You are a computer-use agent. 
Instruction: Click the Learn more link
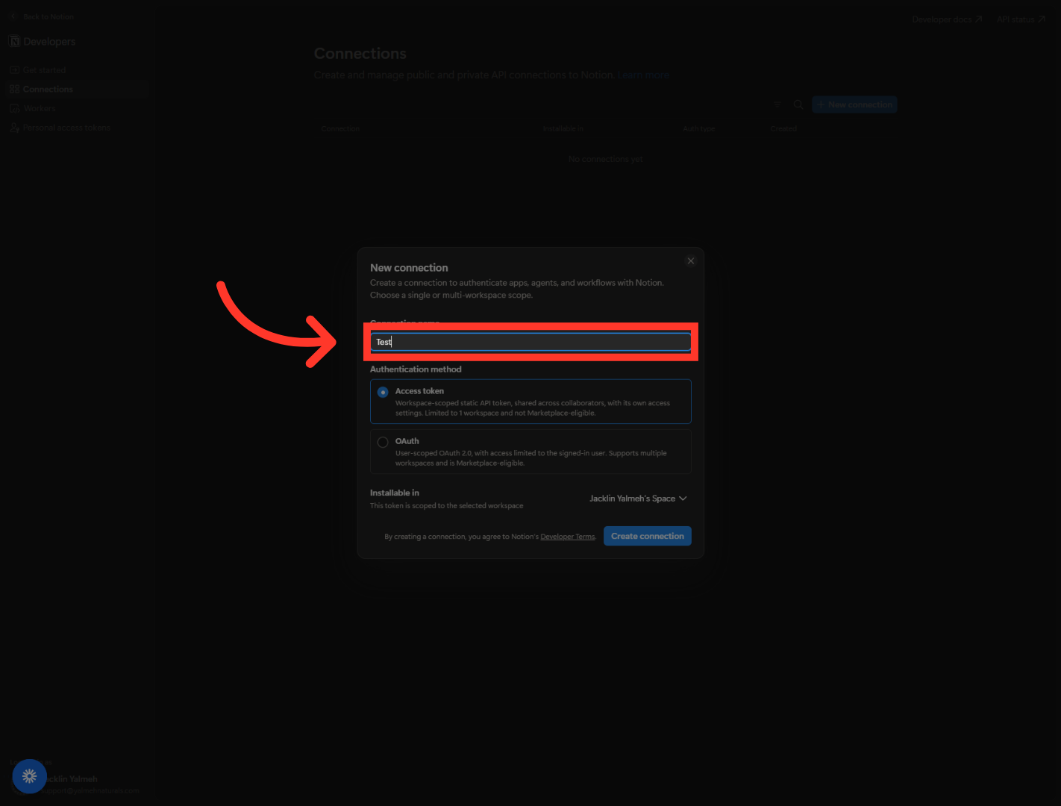(x=643, y=75)
